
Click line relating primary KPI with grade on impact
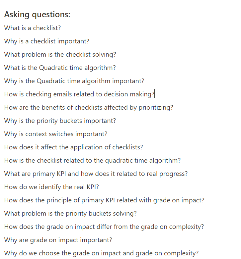pyautogui.click(x=104, y=200)
